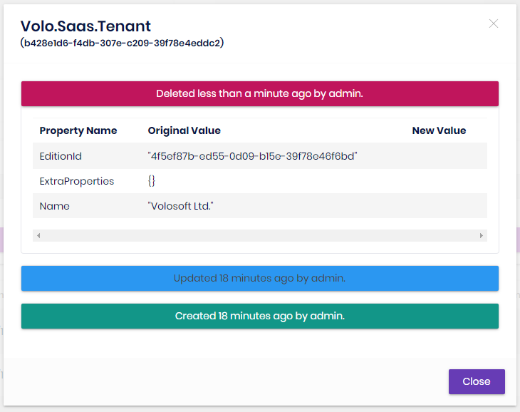This screenshot has height=412, width=520.
Task: Close the modal with the X icon
Action: tap(494, 24)
